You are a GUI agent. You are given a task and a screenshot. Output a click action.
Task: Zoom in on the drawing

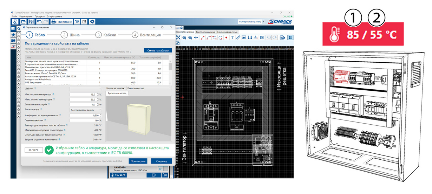184,37
